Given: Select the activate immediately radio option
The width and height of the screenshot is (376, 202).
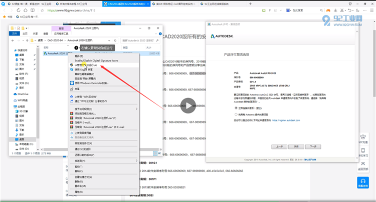Looking at the screenshot, I should [236, 108].
